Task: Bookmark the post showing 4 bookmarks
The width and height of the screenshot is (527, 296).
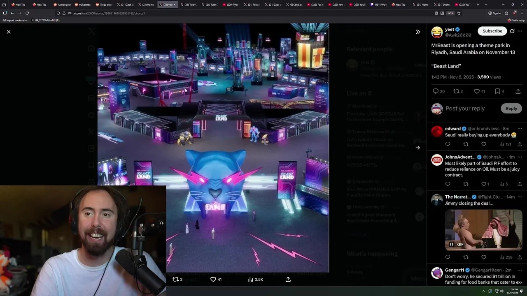Action: 499,91
